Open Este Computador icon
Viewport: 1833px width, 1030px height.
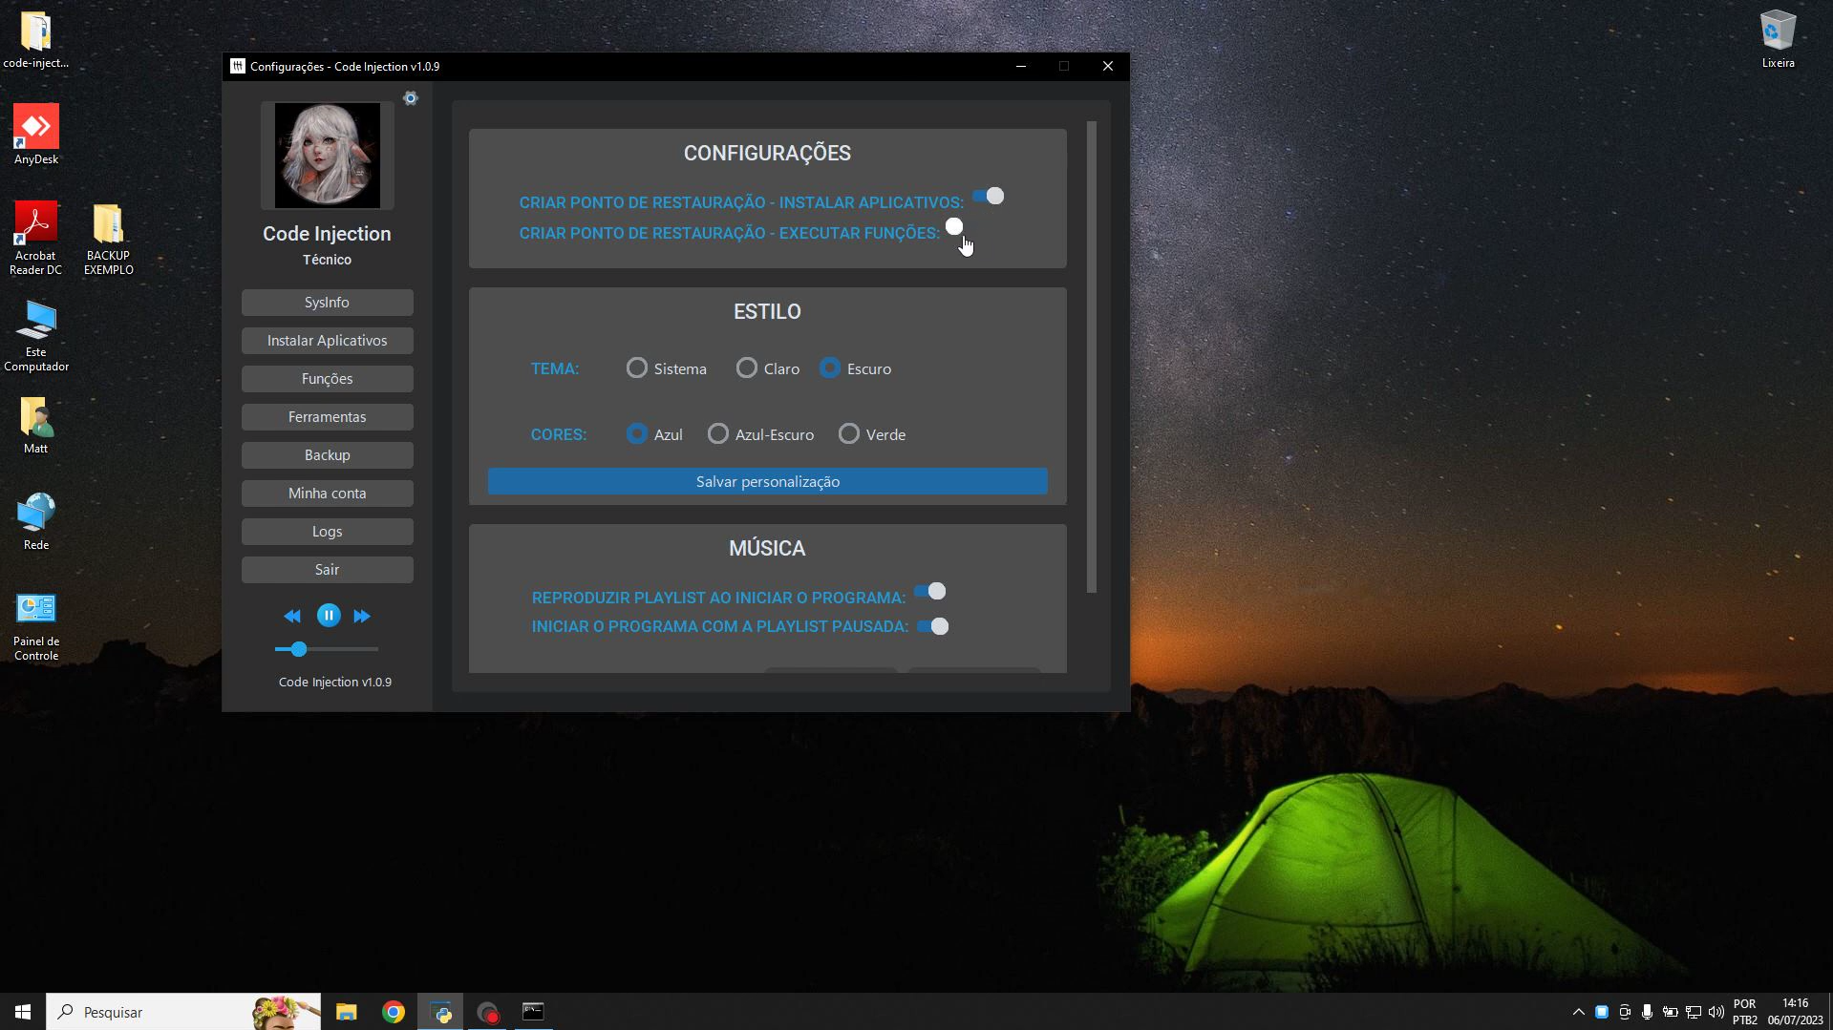35,336
